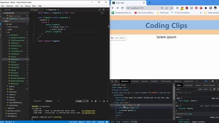Screen dimensions: 219x123
Task: Click the open changes icon in the editor toolbar
Action: (100, 10)
